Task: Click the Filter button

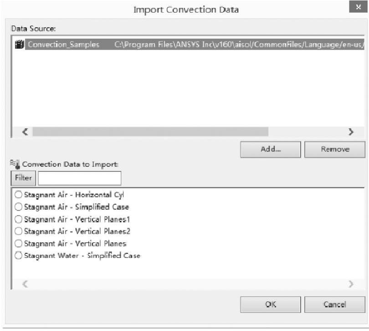Action: [23, 178]
